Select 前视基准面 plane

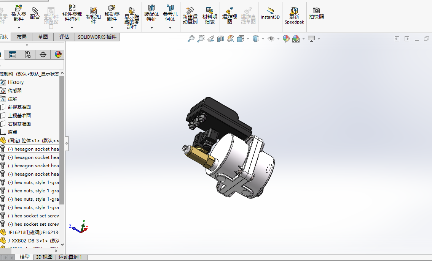coord(19,107)
